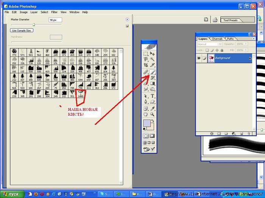Add layer mask from panel footer

tap(219, 134)
